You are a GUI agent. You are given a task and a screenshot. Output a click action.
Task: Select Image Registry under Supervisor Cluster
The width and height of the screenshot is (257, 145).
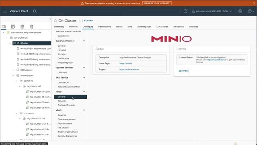pyautogui.click(x=65, y=63)
